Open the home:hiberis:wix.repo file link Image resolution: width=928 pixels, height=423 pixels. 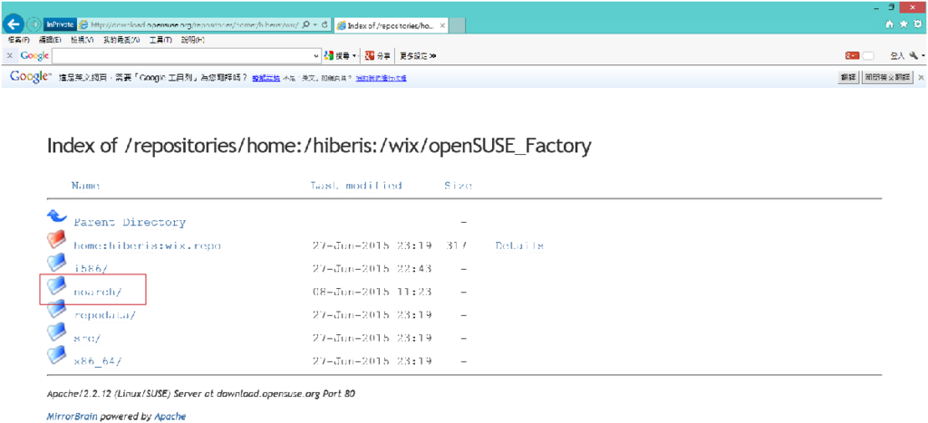pyautogui.click(x=147, y=245)
